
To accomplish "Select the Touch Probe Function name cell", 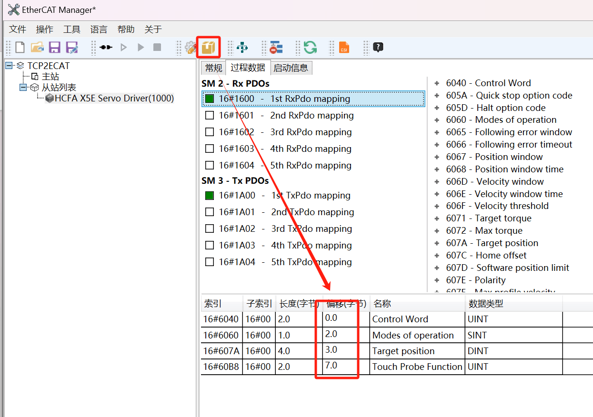I will click(x=417, y=367).
